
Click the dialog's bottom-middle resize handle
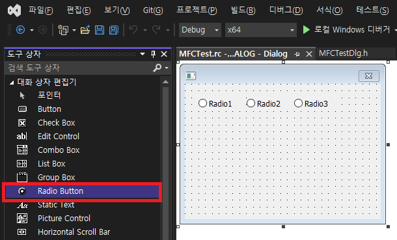(x=283, y=226)
